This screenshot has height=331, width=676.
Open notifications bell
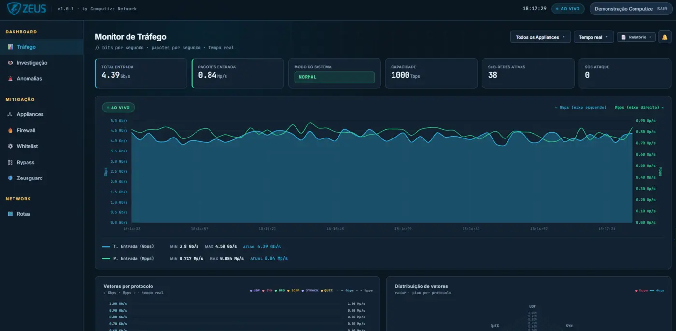[x=665, y=37]
